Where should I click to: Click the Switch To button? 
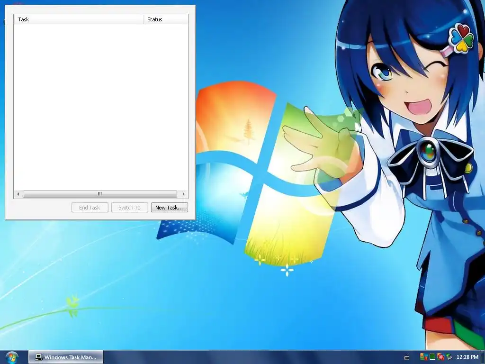click(130, 208)
